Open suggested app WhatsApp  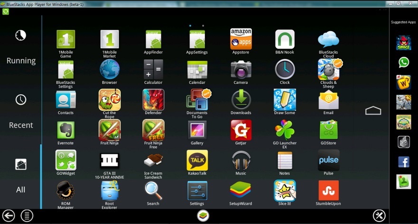click(x=404, y=62)
